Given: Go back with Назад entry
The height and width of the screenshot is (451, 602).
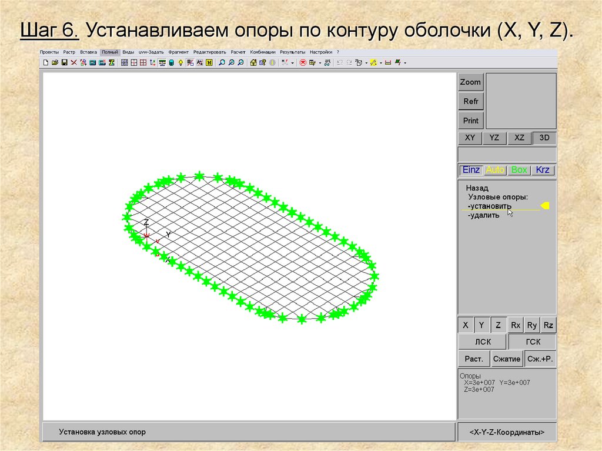Looking at the screenshot, I should click(477, 188).
